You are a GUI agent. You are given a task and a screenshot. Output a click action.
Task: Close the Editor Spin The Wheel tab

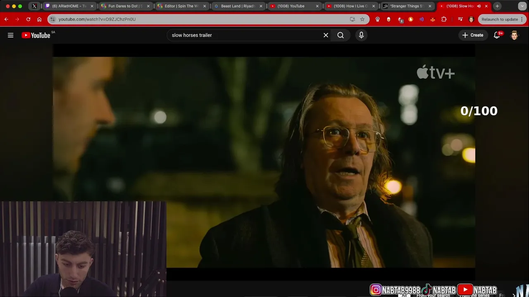point(204,6)
